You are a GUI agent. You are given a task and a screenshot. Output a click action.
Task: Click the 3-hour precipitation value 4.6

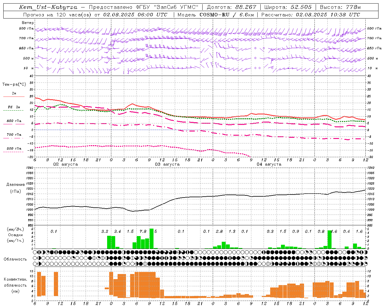click(x=334, y=232)
